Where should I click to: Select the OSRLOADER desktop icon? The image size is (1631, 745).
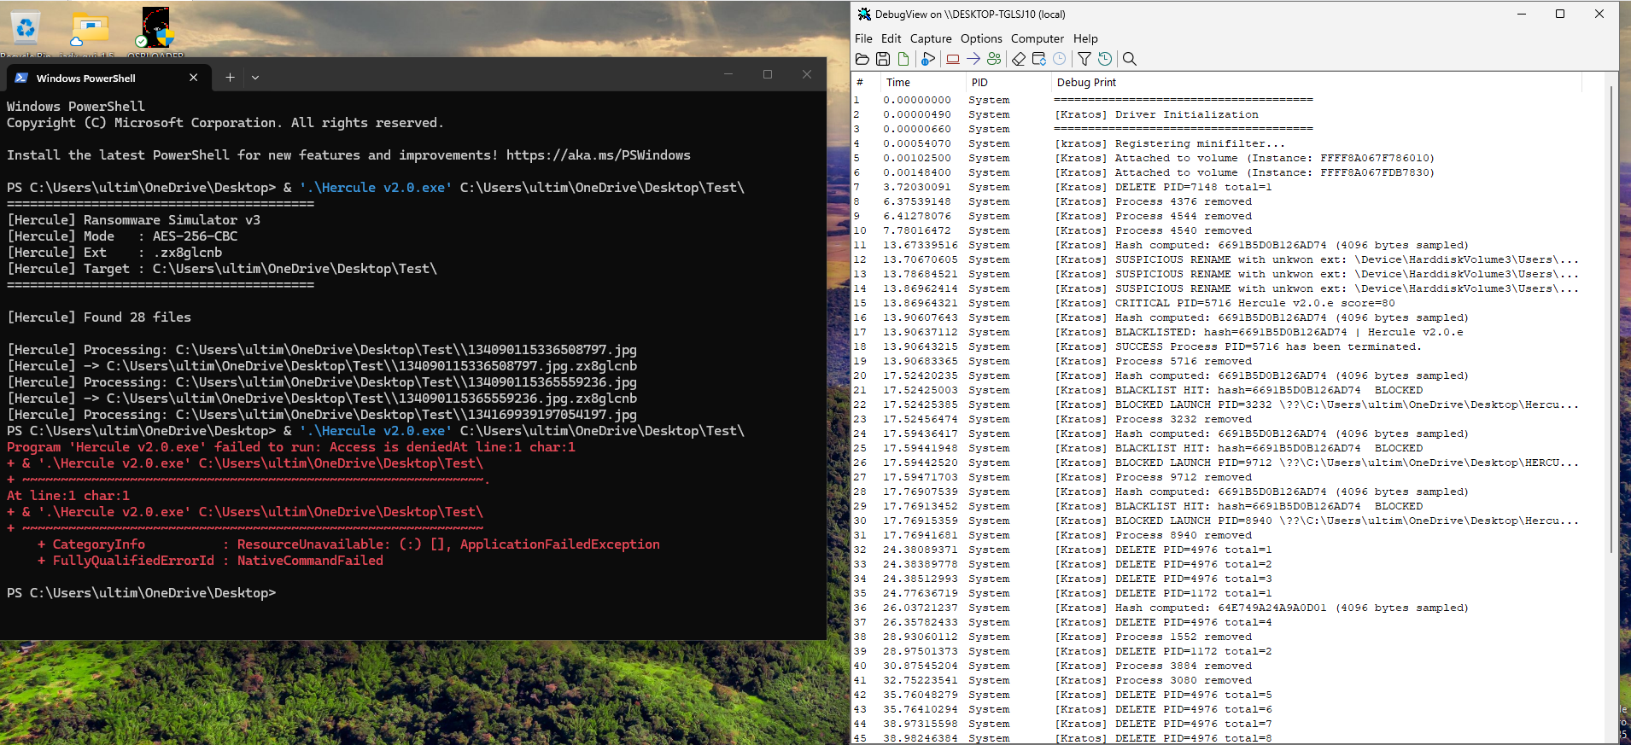tap(156, 32)
